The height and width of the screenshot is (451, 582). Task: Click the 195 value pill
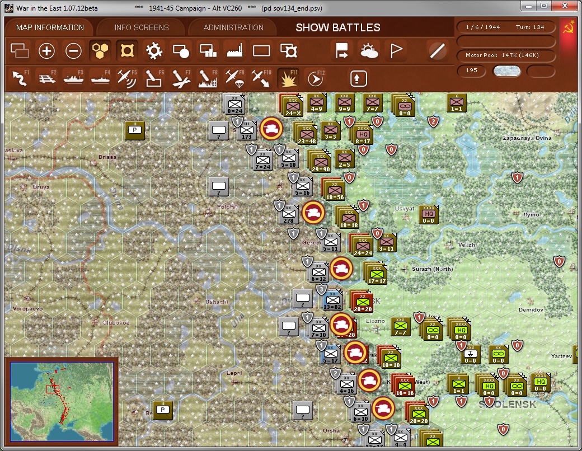[x=471, y=71]
